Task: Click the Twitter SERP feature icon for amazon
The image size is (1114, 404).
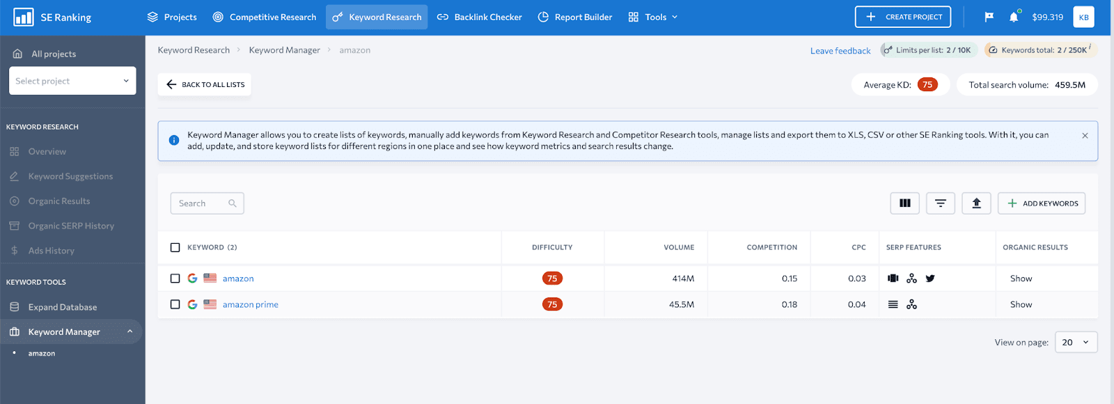Action: [x=930, y=279]
